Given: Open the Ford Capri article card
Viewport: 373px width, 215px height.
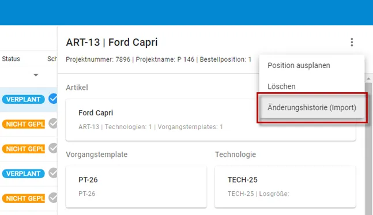Looking at the screenshot, I should pyautogui.click(x=210, y=120).
